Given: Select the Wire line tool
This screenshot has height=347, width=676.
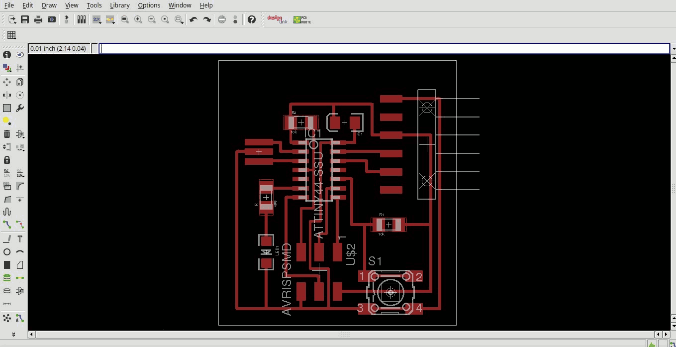Looking at the screenshot, I should point(7,239).
